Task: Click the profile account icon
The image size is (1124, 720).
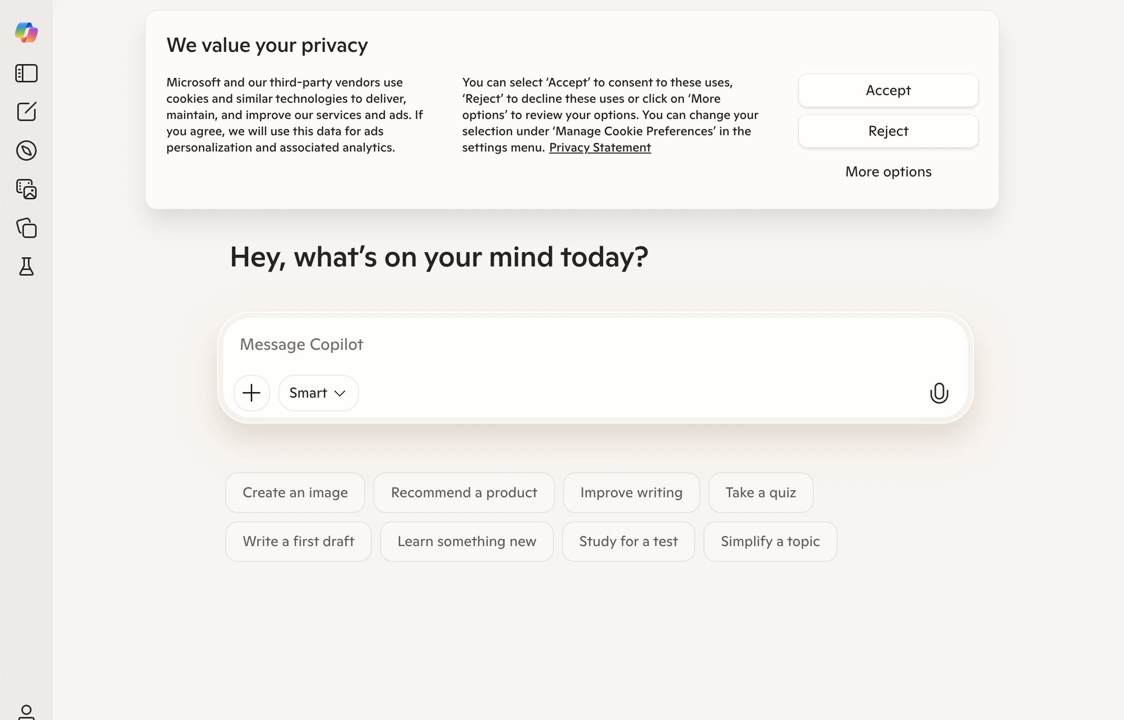Action: (x=26, y=712)
